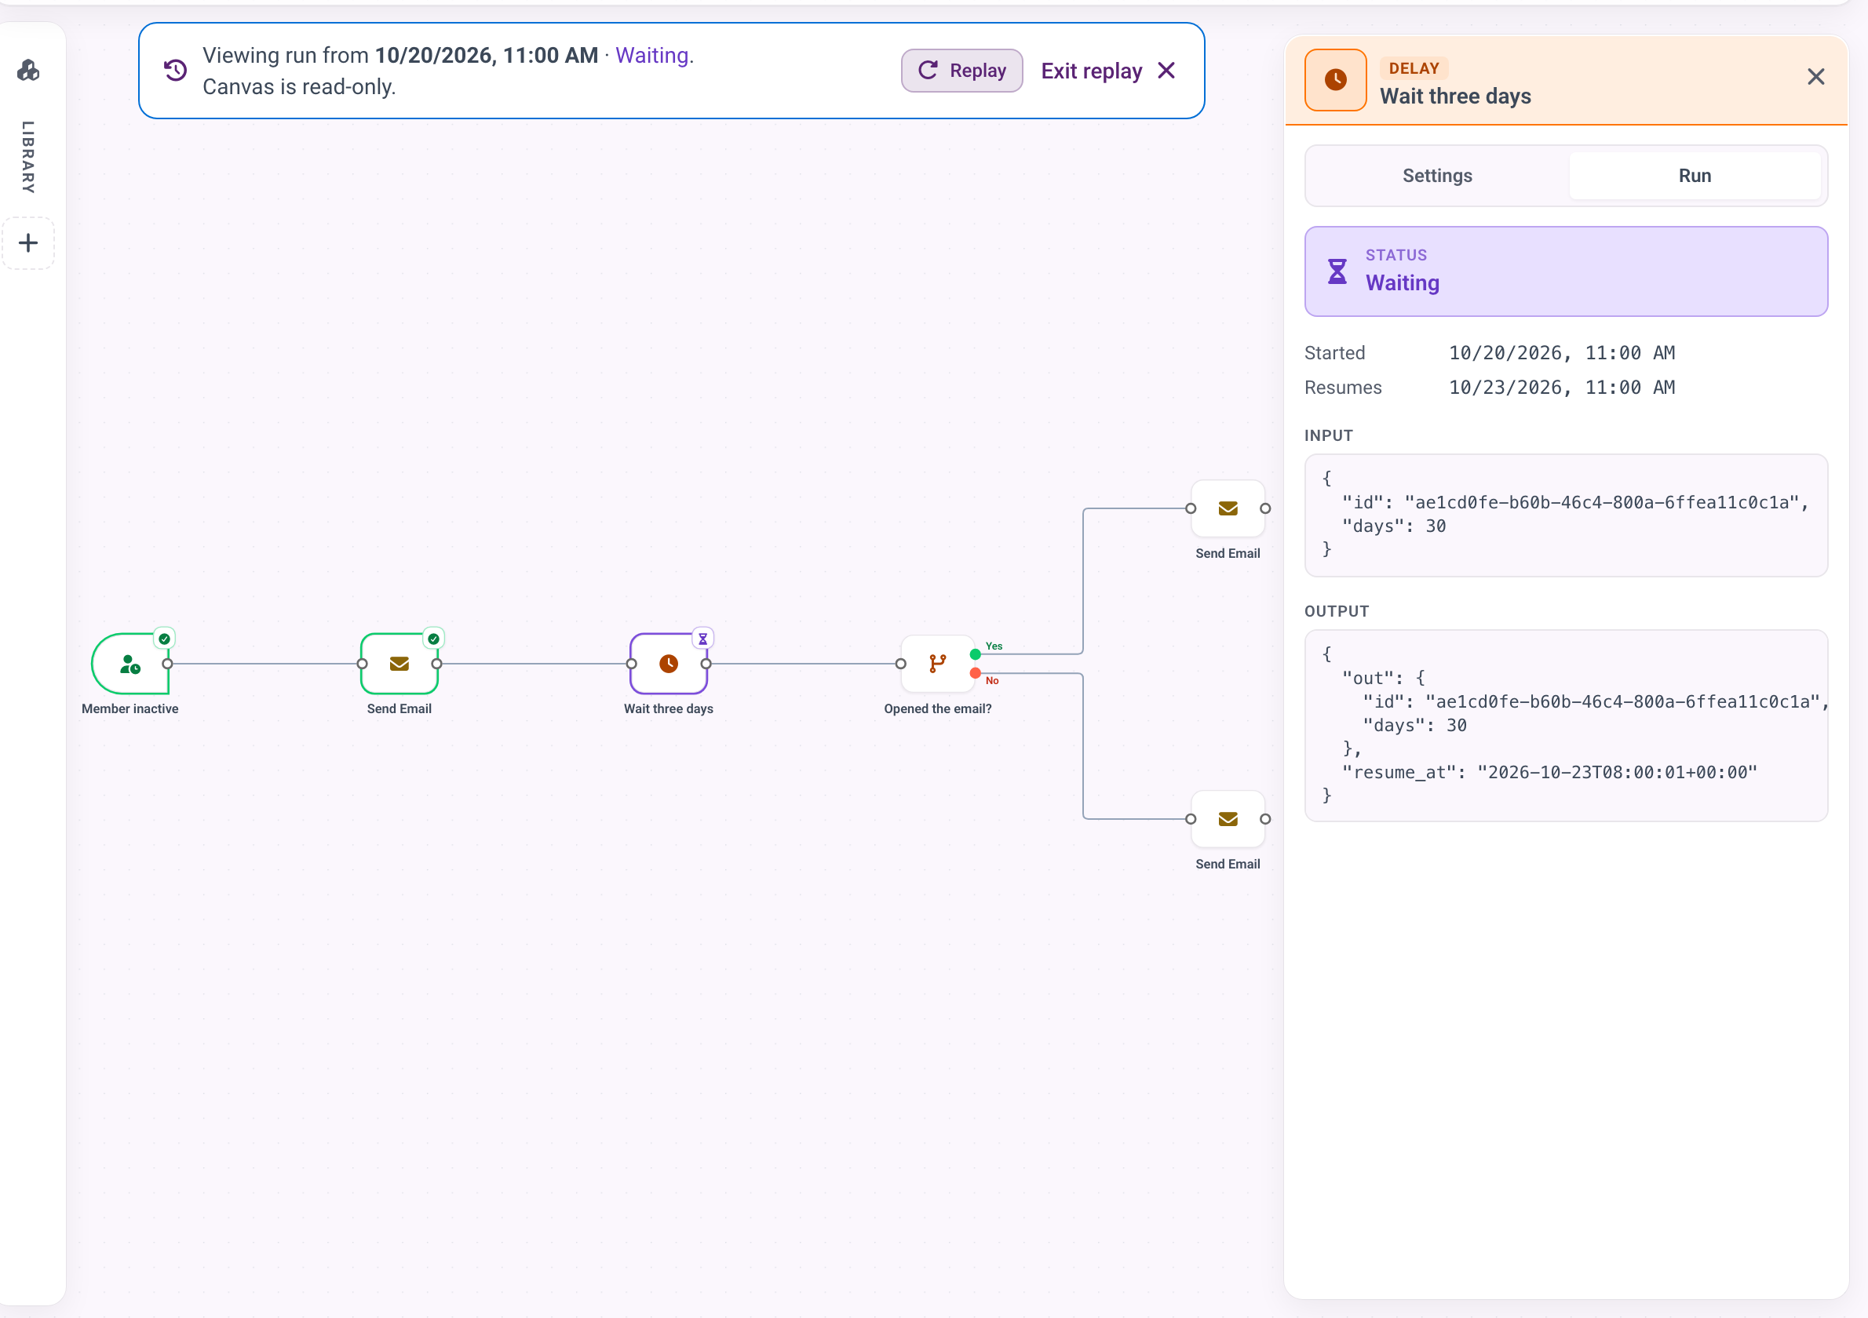Close the Wait three days panel
The image size is (1868, 1318).
click(1816, 77)
